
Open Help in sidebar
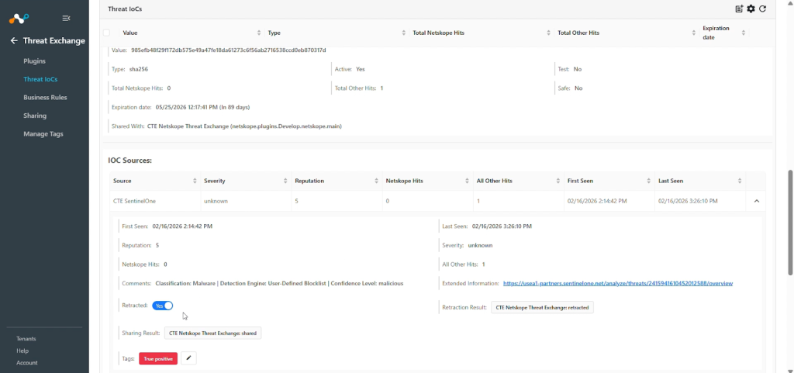click(x=22, y=351)
